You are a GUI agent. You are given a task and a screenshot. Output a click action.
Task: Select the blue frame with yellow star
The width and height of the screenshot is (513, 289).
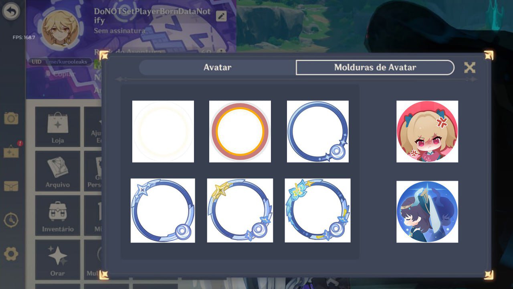point(240,210)
